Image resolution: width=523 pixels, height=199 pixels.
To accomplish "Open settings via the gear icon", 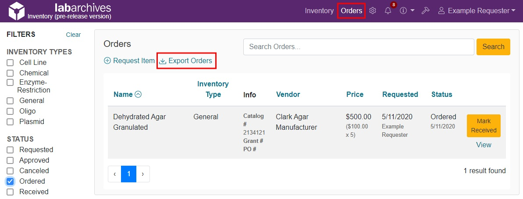I will click(373, 11).
